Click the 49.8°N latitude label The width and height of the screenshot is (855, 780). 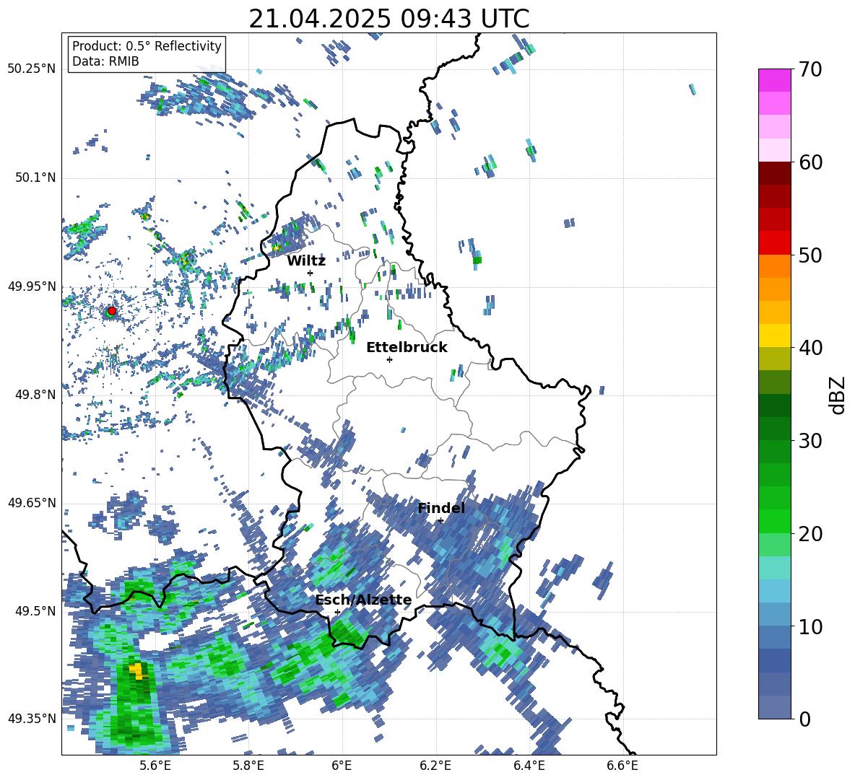point(36,395)
